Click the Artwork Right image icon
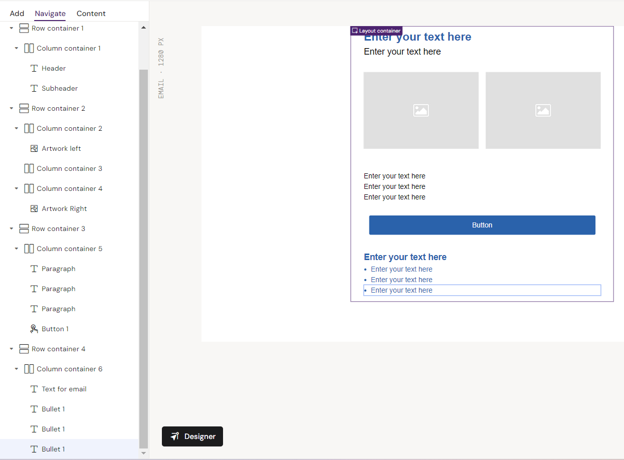Viewport: 624px width, 460px height. coord(34,209)
